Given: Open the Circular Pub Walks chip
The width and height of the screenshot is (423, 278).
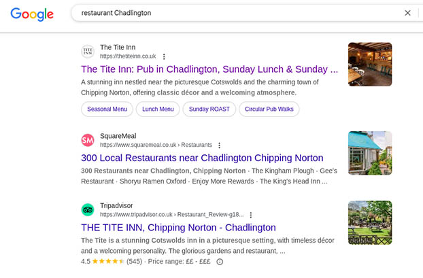Looking at the screenshot, I should 269,109.
